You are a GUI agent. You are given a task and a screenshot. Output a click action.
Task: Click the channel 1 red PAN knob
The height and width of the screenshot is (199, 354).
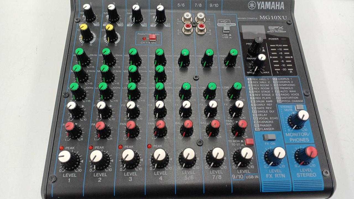pyautogui.click(x=73, y=130)
